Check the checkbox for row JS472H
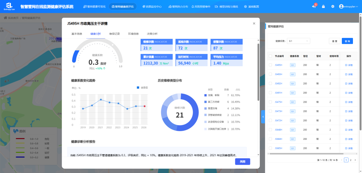This screenshot has height=173, width=362. point(270,121)
